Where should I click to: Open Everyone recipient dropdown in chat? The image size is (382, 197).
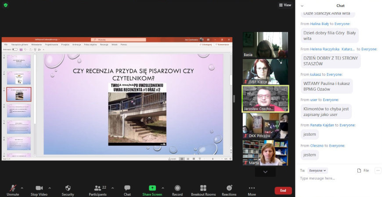click(x=317, y=171)
